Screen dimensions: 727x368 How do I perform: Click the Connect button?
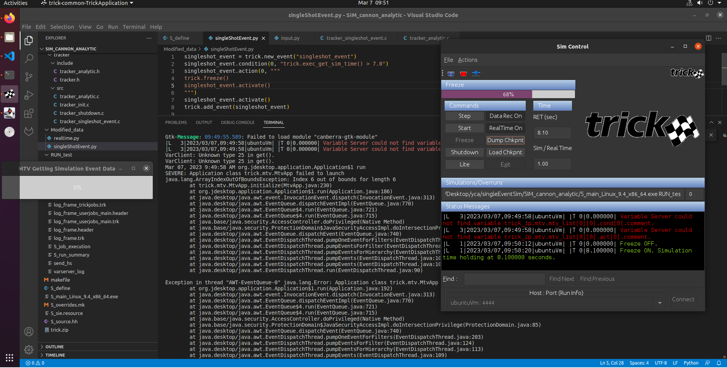pos(683,299)
